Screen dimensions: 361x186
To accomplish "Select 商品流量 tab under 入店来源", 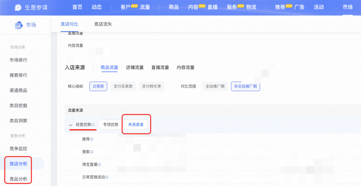I will pos(109,67).
